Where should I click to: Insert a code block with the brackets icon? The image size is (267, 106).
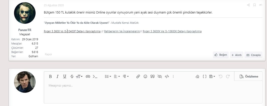point(167,76)
